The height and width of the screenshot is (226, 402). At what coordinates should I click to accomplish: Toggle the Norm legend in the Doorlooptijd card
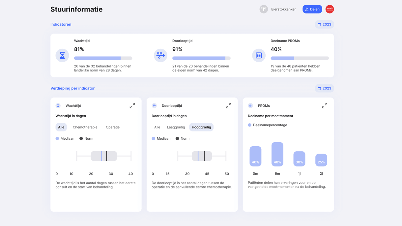click(x=182, y=138)
